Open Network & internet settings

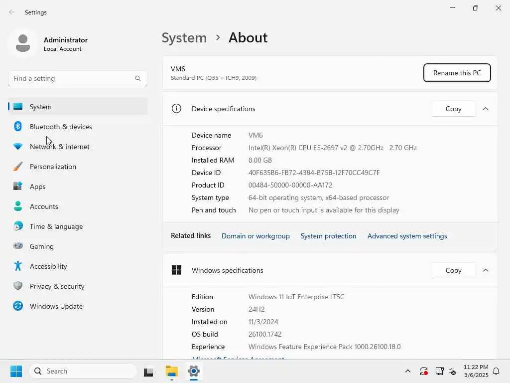pos(78,147)
